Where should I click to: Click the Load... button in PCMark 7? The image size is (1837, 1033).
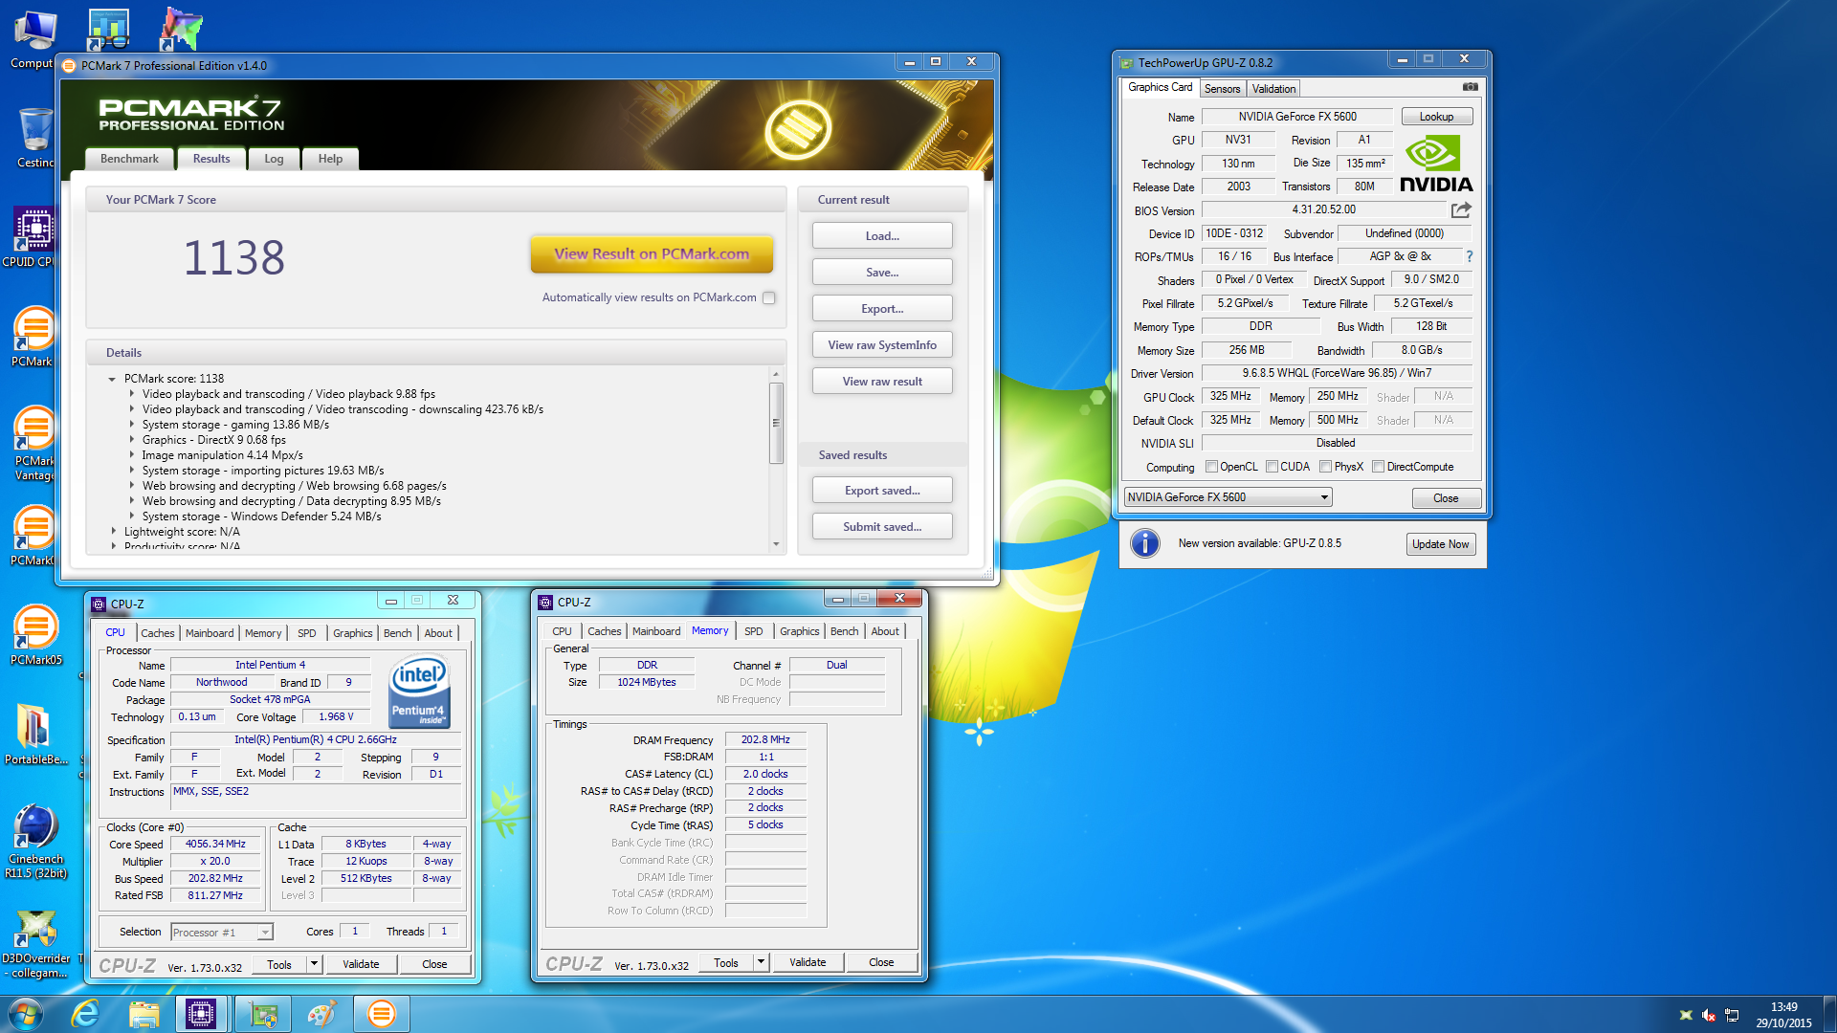[882, 236]
